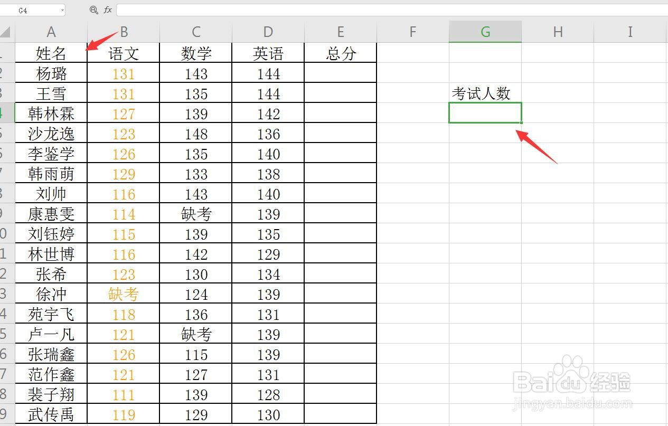
Task: Click the name cell 李鉴学
Action: tap(51, 153)
